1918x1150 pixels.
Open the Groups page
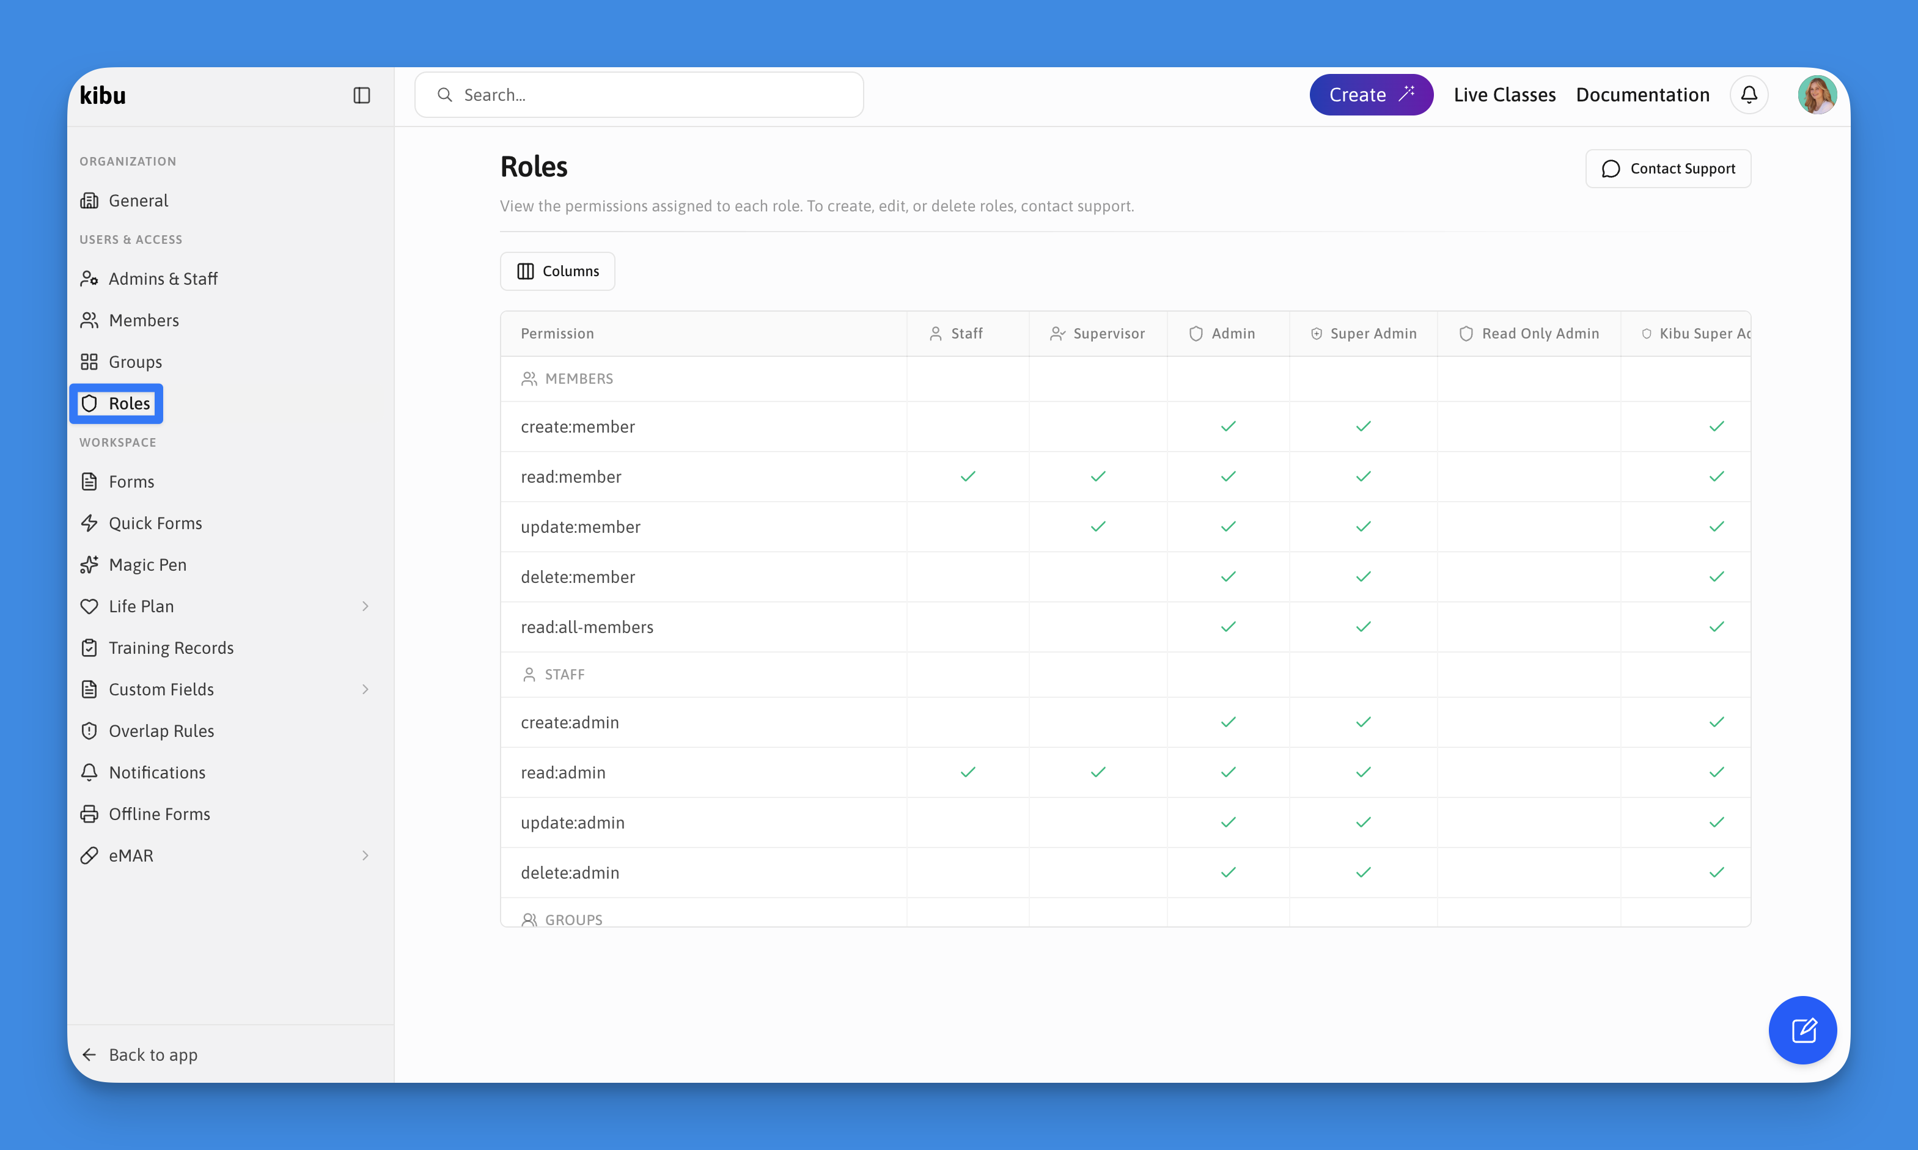121,362
